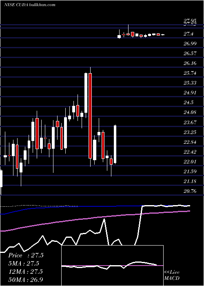Click the 22.01 price axis label
This screenshot has width=204, height=286.
coord(190,162)
